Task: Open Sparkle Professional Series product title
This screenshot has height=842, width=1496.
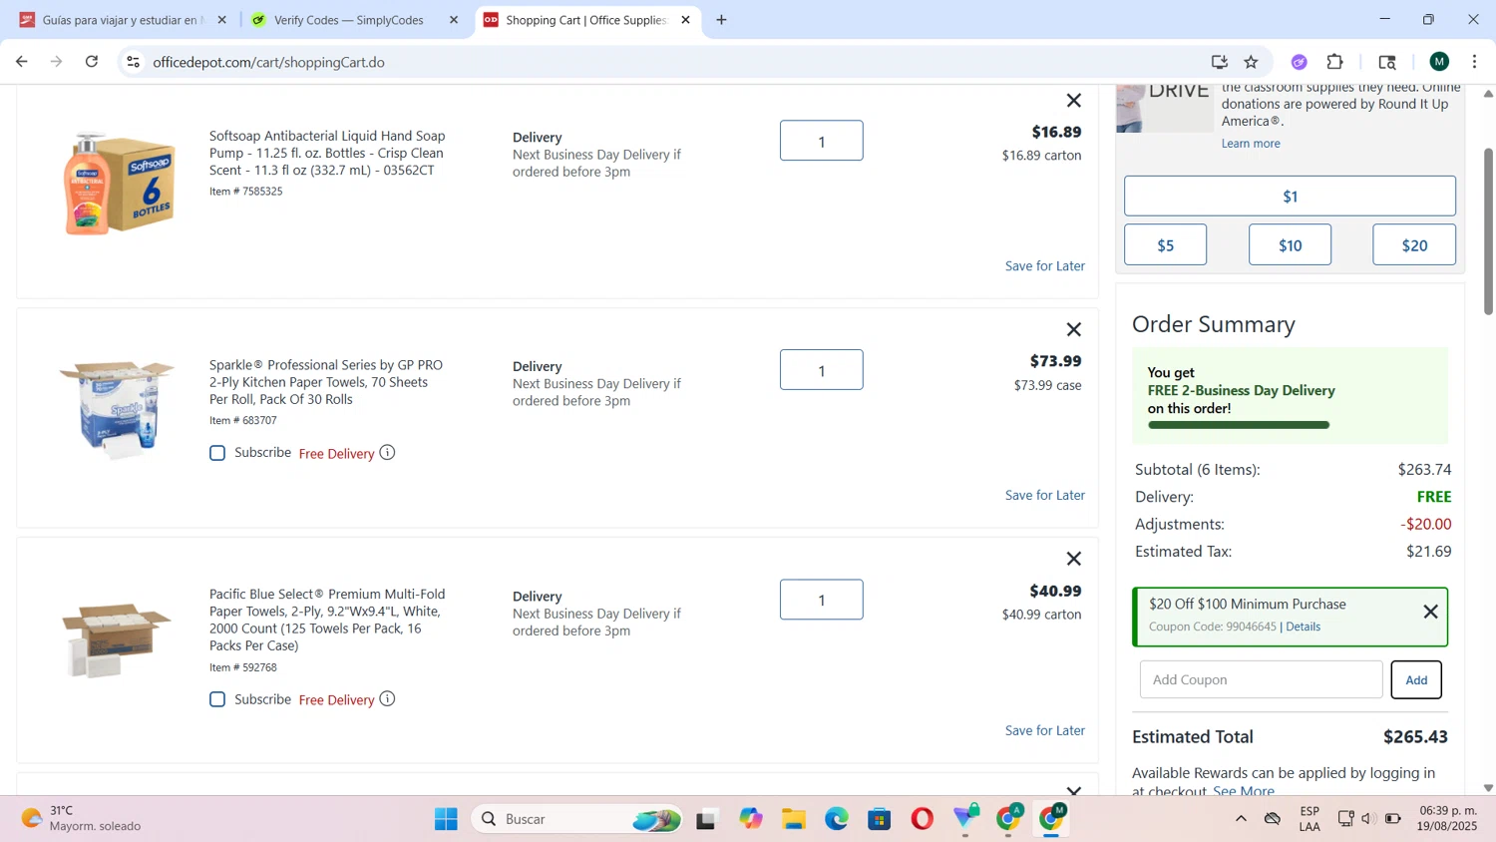Action: point(326,382)
